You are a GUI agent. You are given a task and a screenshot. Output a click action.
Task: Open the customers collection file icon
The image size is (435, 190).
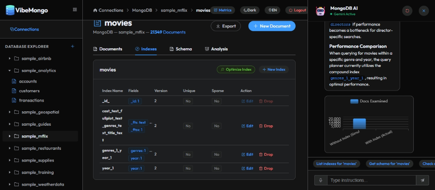pos(14,91)
